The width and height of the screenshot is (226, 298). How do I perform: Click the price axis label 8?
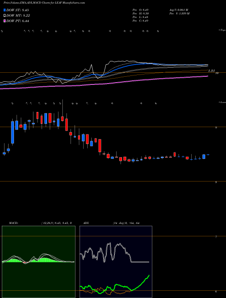coord(216,182)
